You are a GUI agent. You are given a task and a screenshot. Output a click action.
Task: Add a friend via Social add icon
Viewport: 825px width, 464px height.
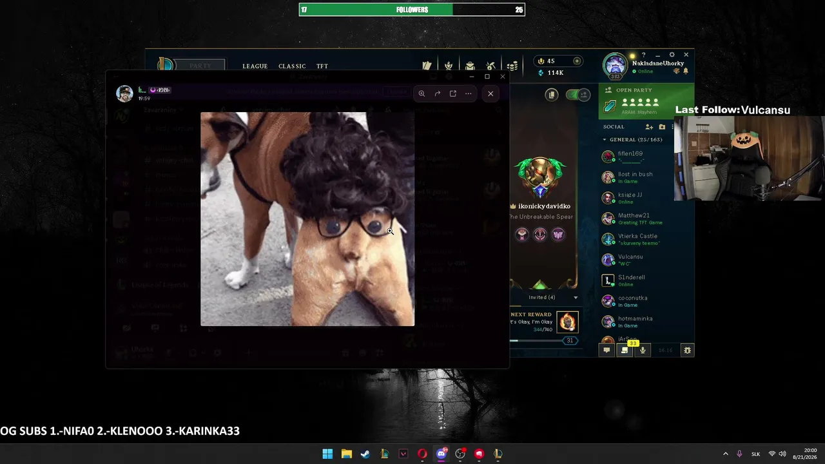click(x=649, y=127)
